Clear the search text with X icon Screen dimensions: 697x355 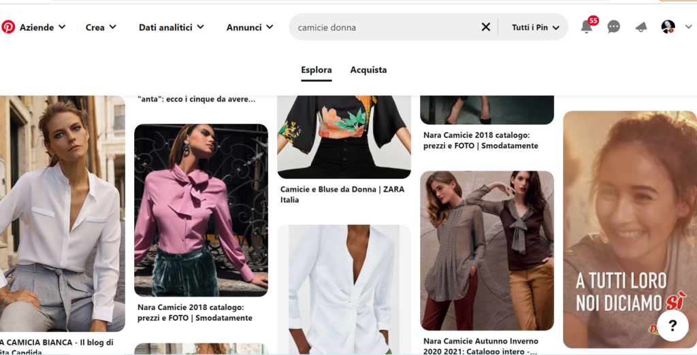point(486,27)
